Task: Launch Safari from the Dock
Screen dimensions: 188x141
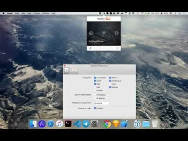Action: click(x=51, y=124)
